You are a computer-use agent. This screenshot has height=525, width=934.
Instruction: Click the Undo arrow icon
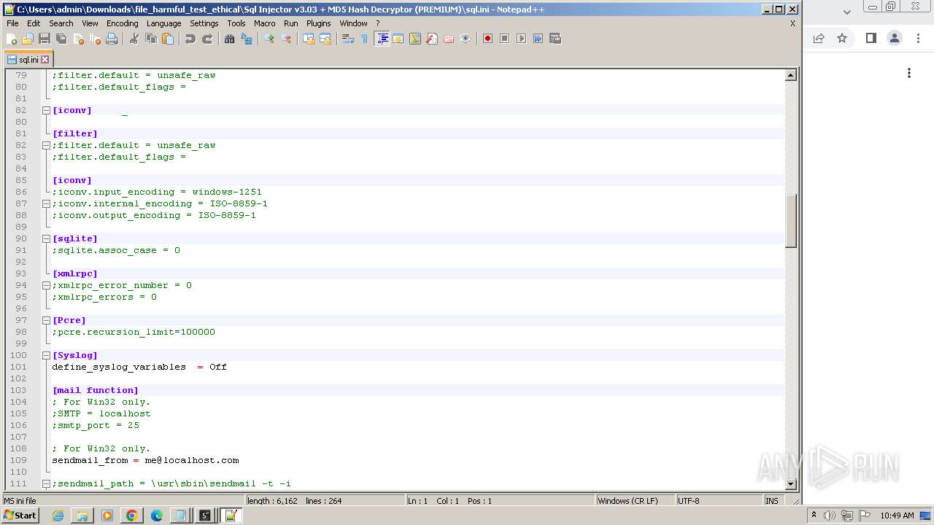[x=190, y=39]
